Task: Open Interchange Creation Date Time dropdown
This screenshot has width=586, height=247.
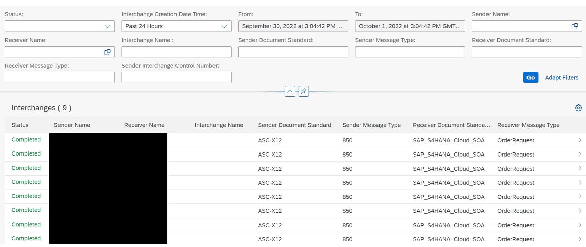Action: tap(176, 26)
